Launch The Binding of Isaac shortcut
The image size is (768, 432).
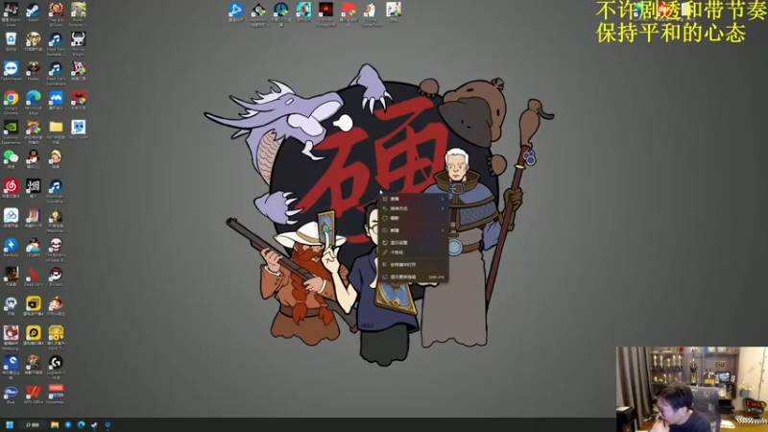tap(56, 250)
